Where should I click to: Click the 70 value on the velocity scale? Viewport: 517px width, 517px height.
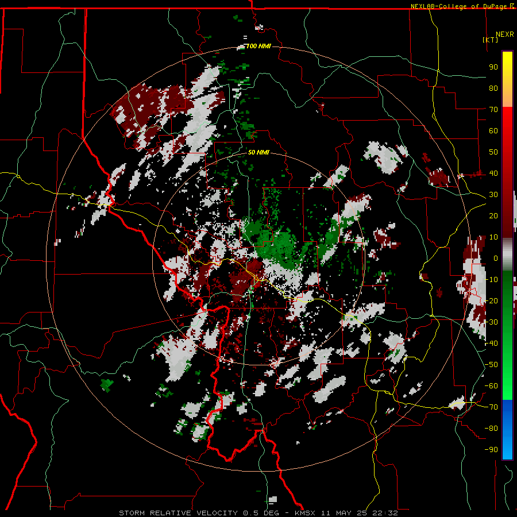coord(493,110)
